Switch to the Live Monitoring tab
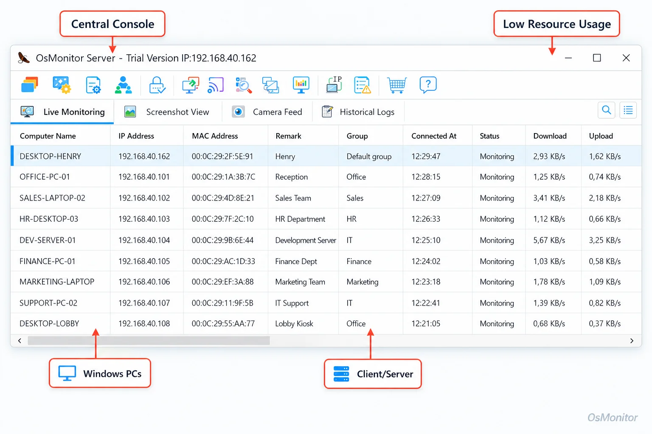652x434 pixels. 62,112
